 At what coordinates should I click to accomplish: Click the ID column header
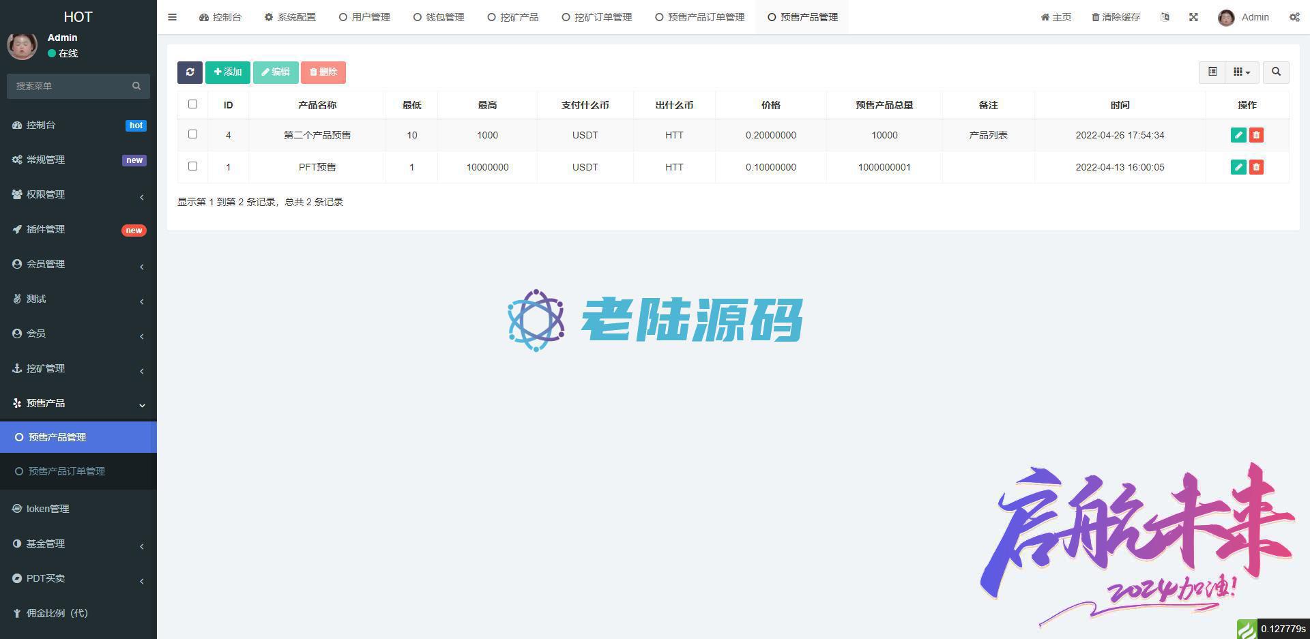coord(228,105)
